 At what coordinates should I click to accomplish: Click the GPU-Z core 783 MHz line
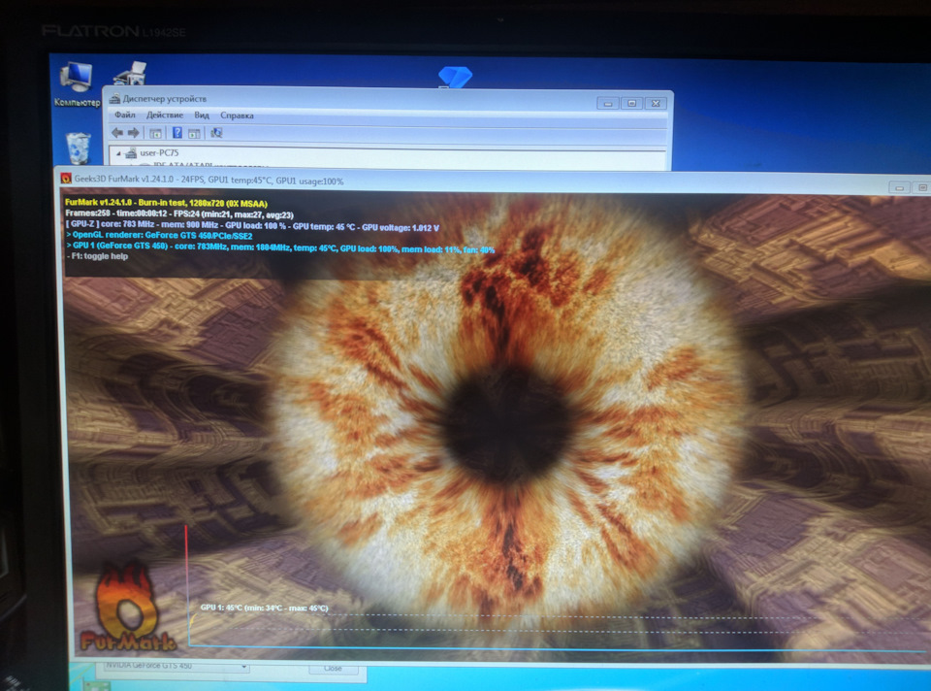tap(252, 227)
